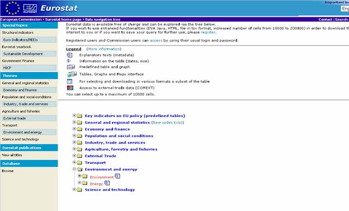Click Key indicators on EU policy label

tap(135, 116)
